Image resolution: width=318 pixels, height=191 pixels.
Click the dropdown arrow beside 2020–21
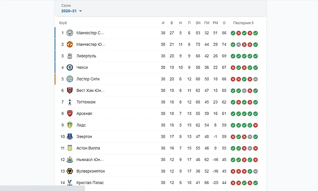(x=81, y=11)
